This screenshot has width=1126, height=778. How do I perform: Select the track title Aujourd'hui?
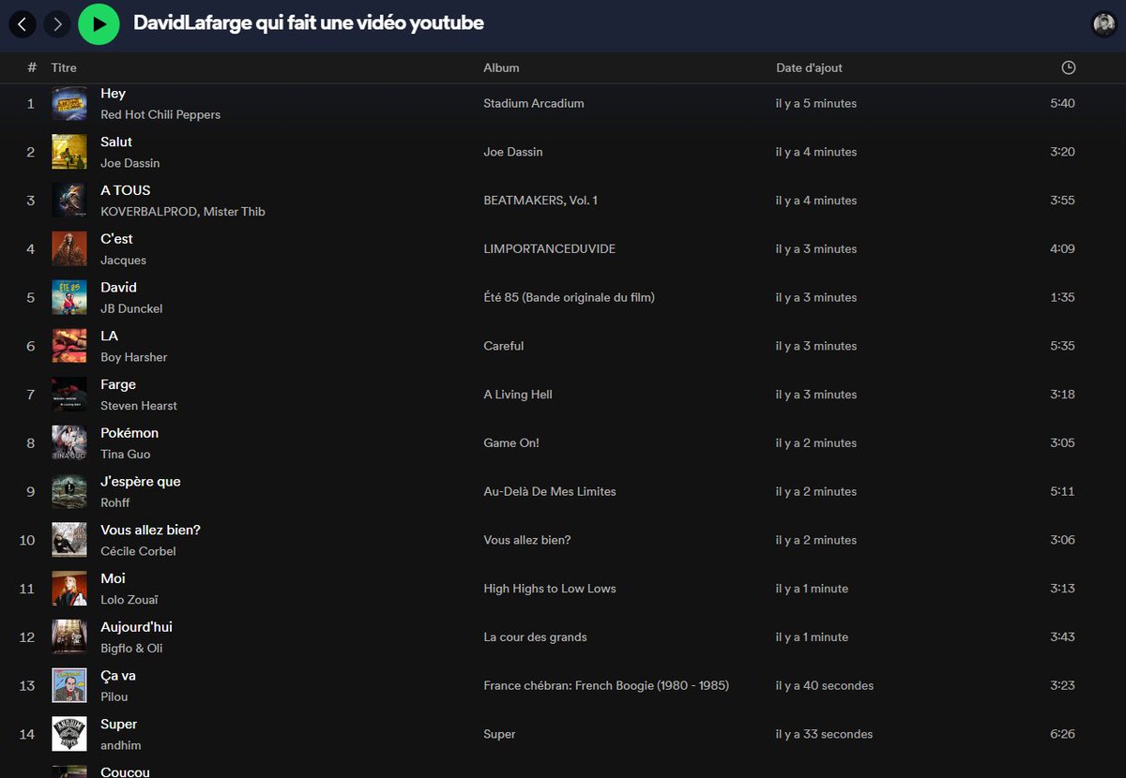pos(136,627)
